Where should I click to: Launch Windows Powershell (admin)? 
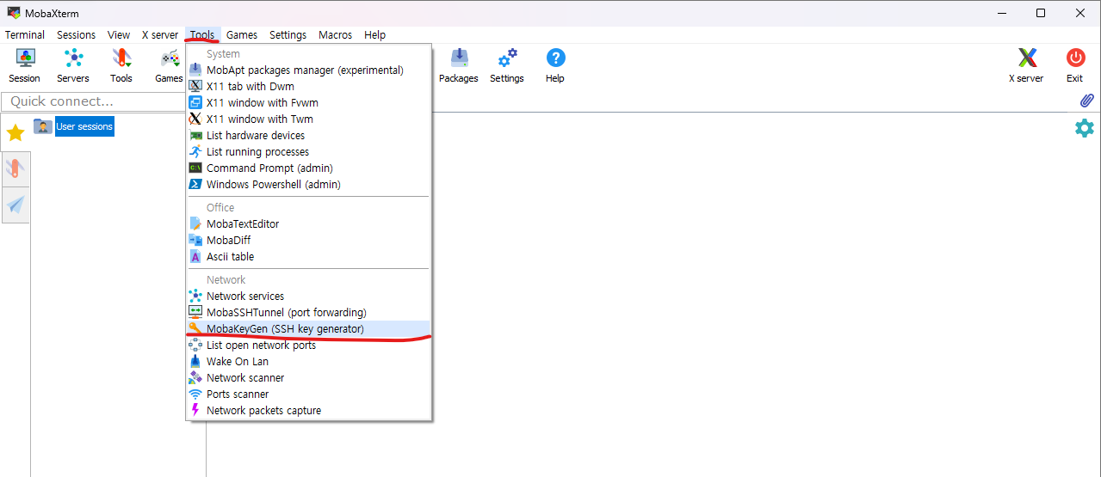coord(308,185)
